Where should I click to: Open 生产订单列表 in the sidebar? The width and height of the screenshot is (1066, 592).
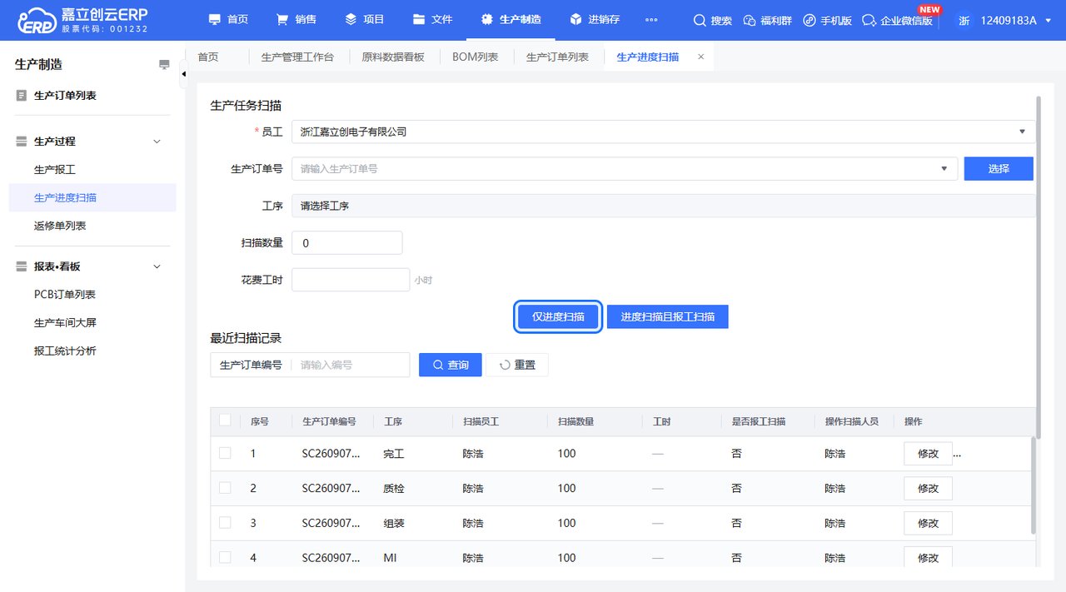(x=65, y=96)
